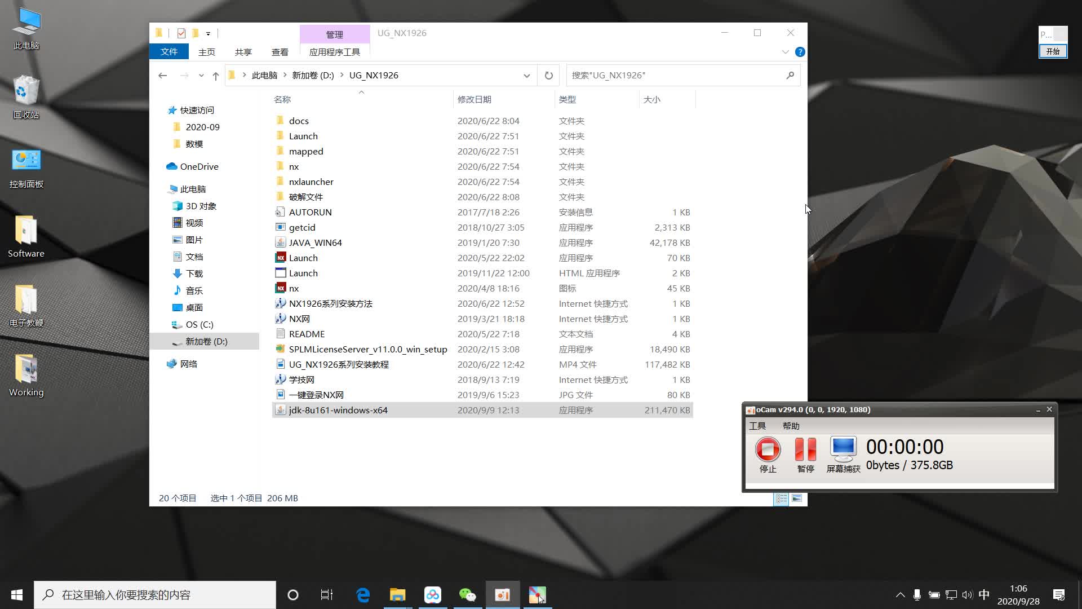This screenshot has height=609, width=1082.
Task: Expand the address bar history dropdown
Action: 526,76
